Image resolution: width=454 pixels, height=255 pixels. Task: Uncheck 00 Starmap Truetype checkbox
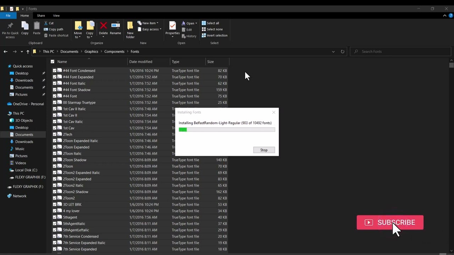pyautogui.click(x=55, y=102)
